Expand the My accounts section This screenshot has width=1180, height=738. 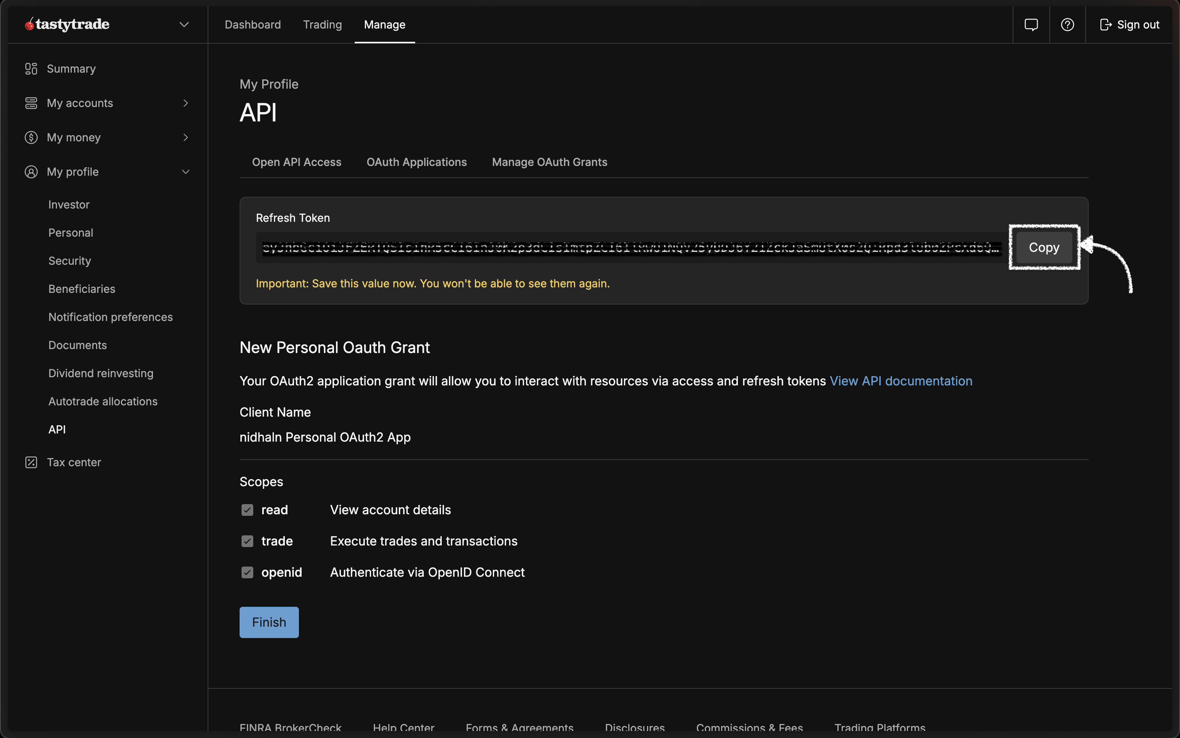pos(186,103)
